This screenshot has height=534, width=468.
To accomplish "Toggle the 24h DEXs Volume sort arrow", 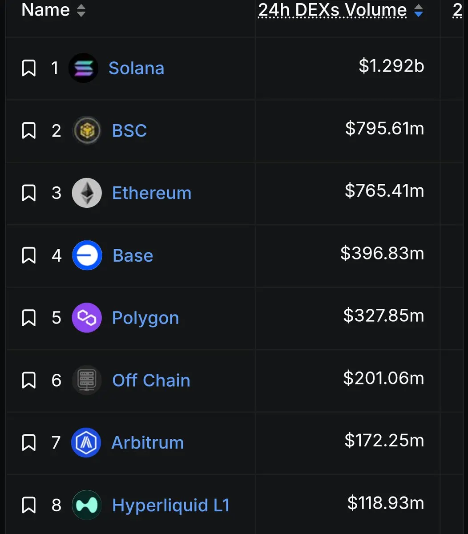I will point(418,10).
